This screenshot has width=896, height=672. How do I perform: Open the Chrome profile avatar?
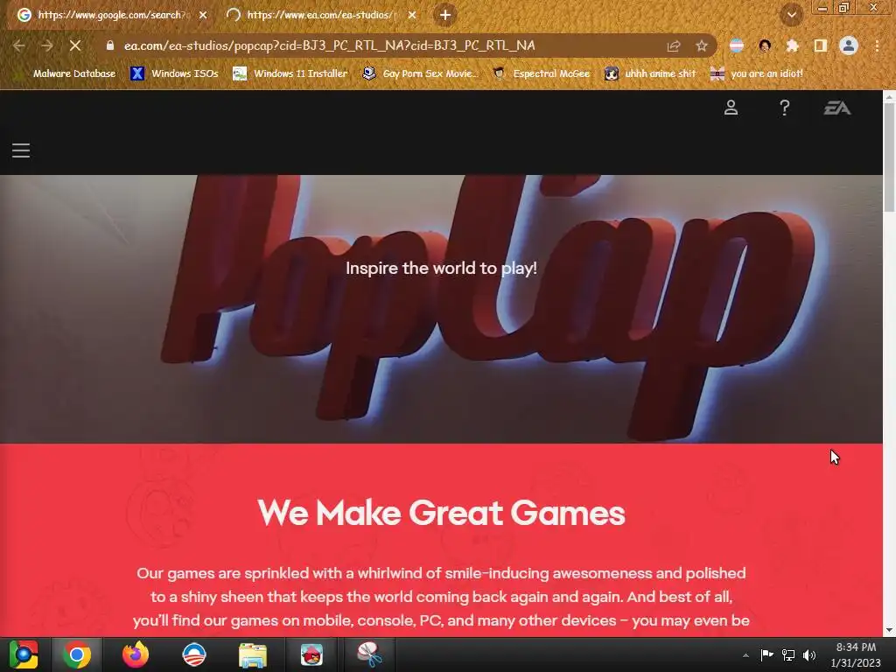coord(849,45)
